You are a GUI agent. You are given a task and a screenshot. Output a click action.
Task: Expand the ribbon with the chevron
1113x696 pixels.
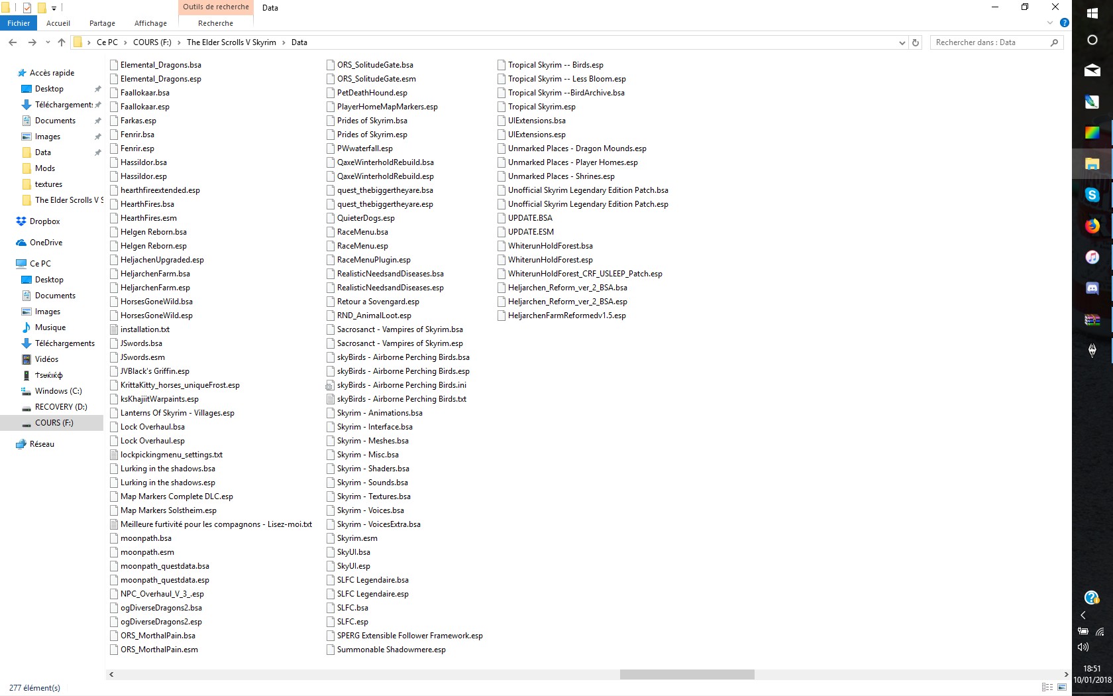coord(1050,23)
